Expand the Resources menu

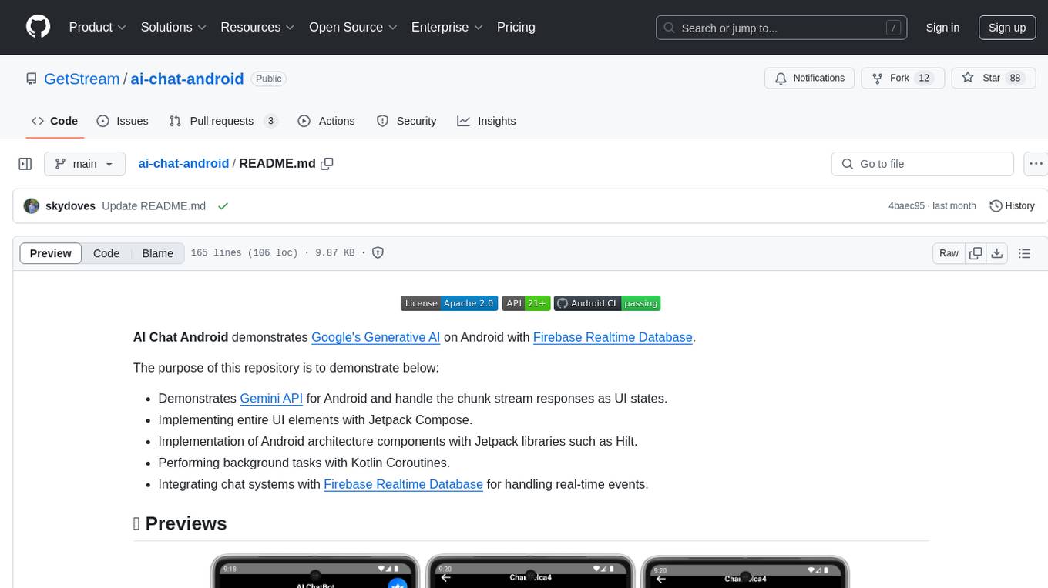(257, 27)
